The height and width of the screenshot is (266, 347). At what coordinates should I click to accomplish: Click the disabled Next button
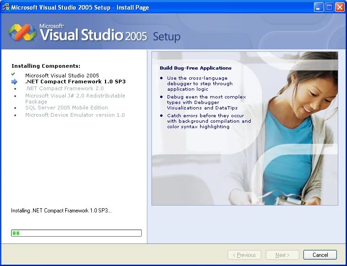coord(282,255)
